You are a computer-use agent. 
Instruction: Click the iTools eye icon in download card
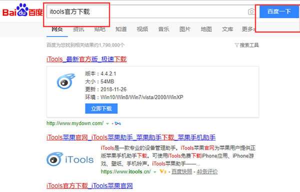click(66, 81)
